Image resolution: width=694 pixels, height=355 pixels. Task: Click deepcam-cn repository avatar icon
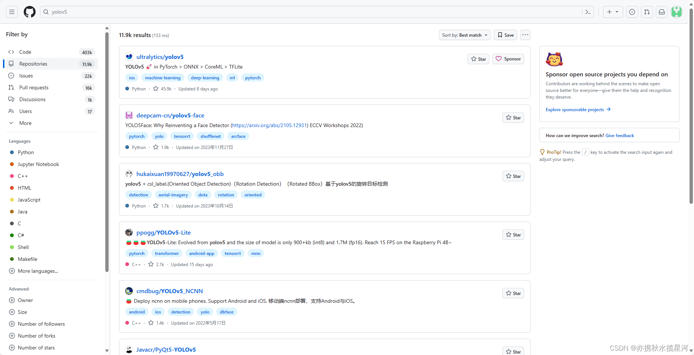[x=129, y=115]
